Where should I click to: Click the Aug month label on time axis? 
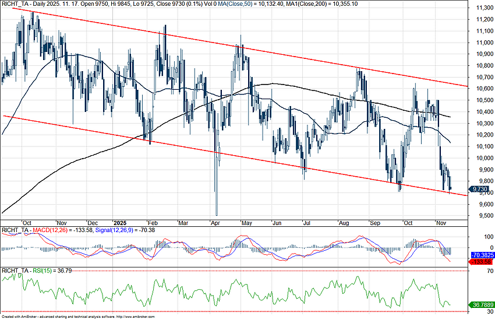[342, 223]
